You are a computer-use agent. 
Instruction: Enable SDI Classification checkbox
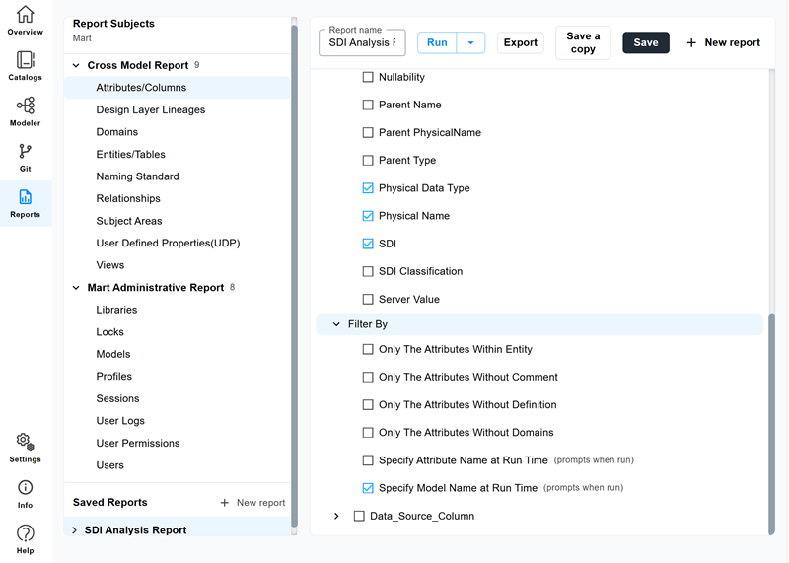point(368,271)
